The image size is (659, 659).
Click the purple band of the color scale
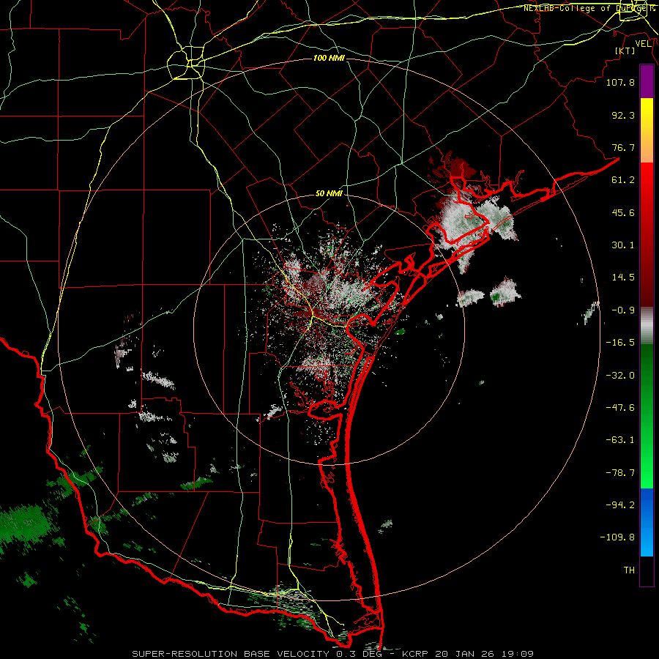647,82
